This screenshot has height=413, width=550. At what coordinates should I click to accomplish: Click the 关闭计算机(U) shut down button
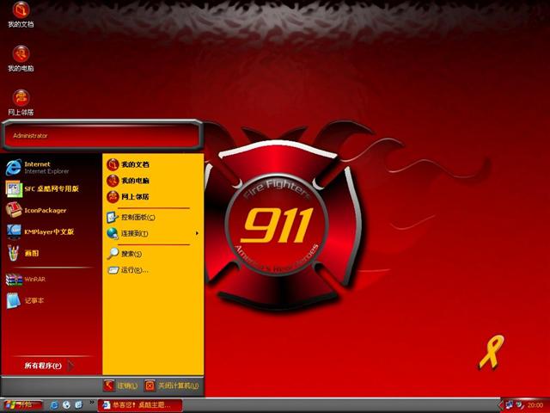coord(172,385)
